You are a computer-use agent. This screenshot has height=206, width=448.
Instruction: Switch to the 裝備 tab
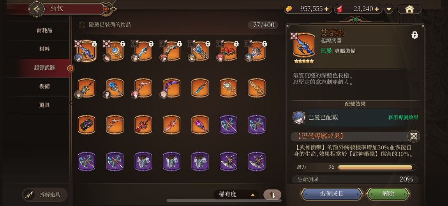tap(44, 86)
